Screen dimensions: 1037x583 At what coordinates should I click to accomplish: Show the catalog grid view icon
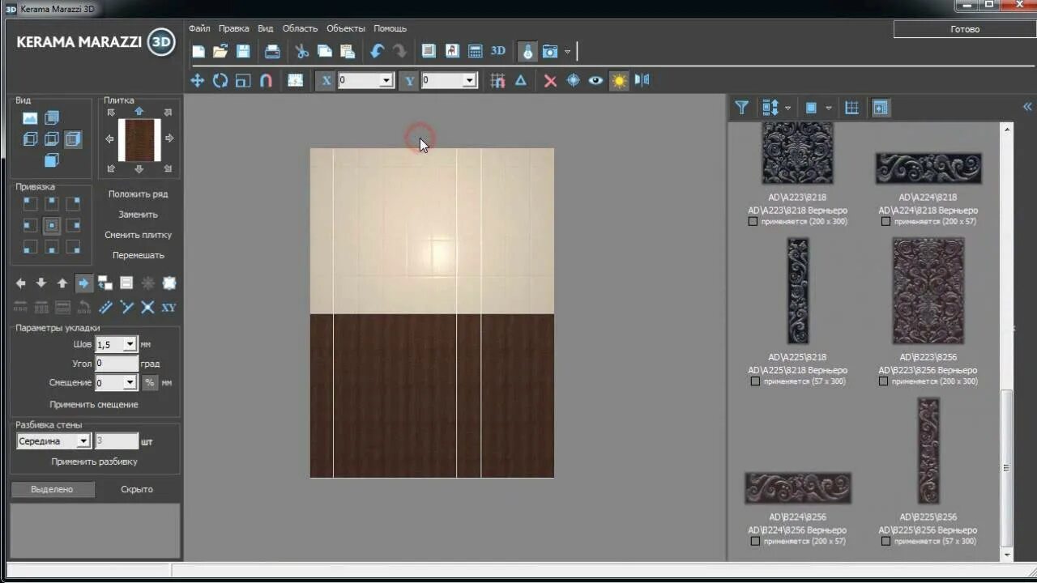pyautogui.click(x=851, y=107)
